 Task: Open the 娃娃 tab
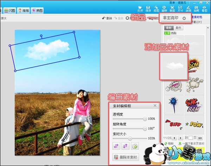click(24, 11)
